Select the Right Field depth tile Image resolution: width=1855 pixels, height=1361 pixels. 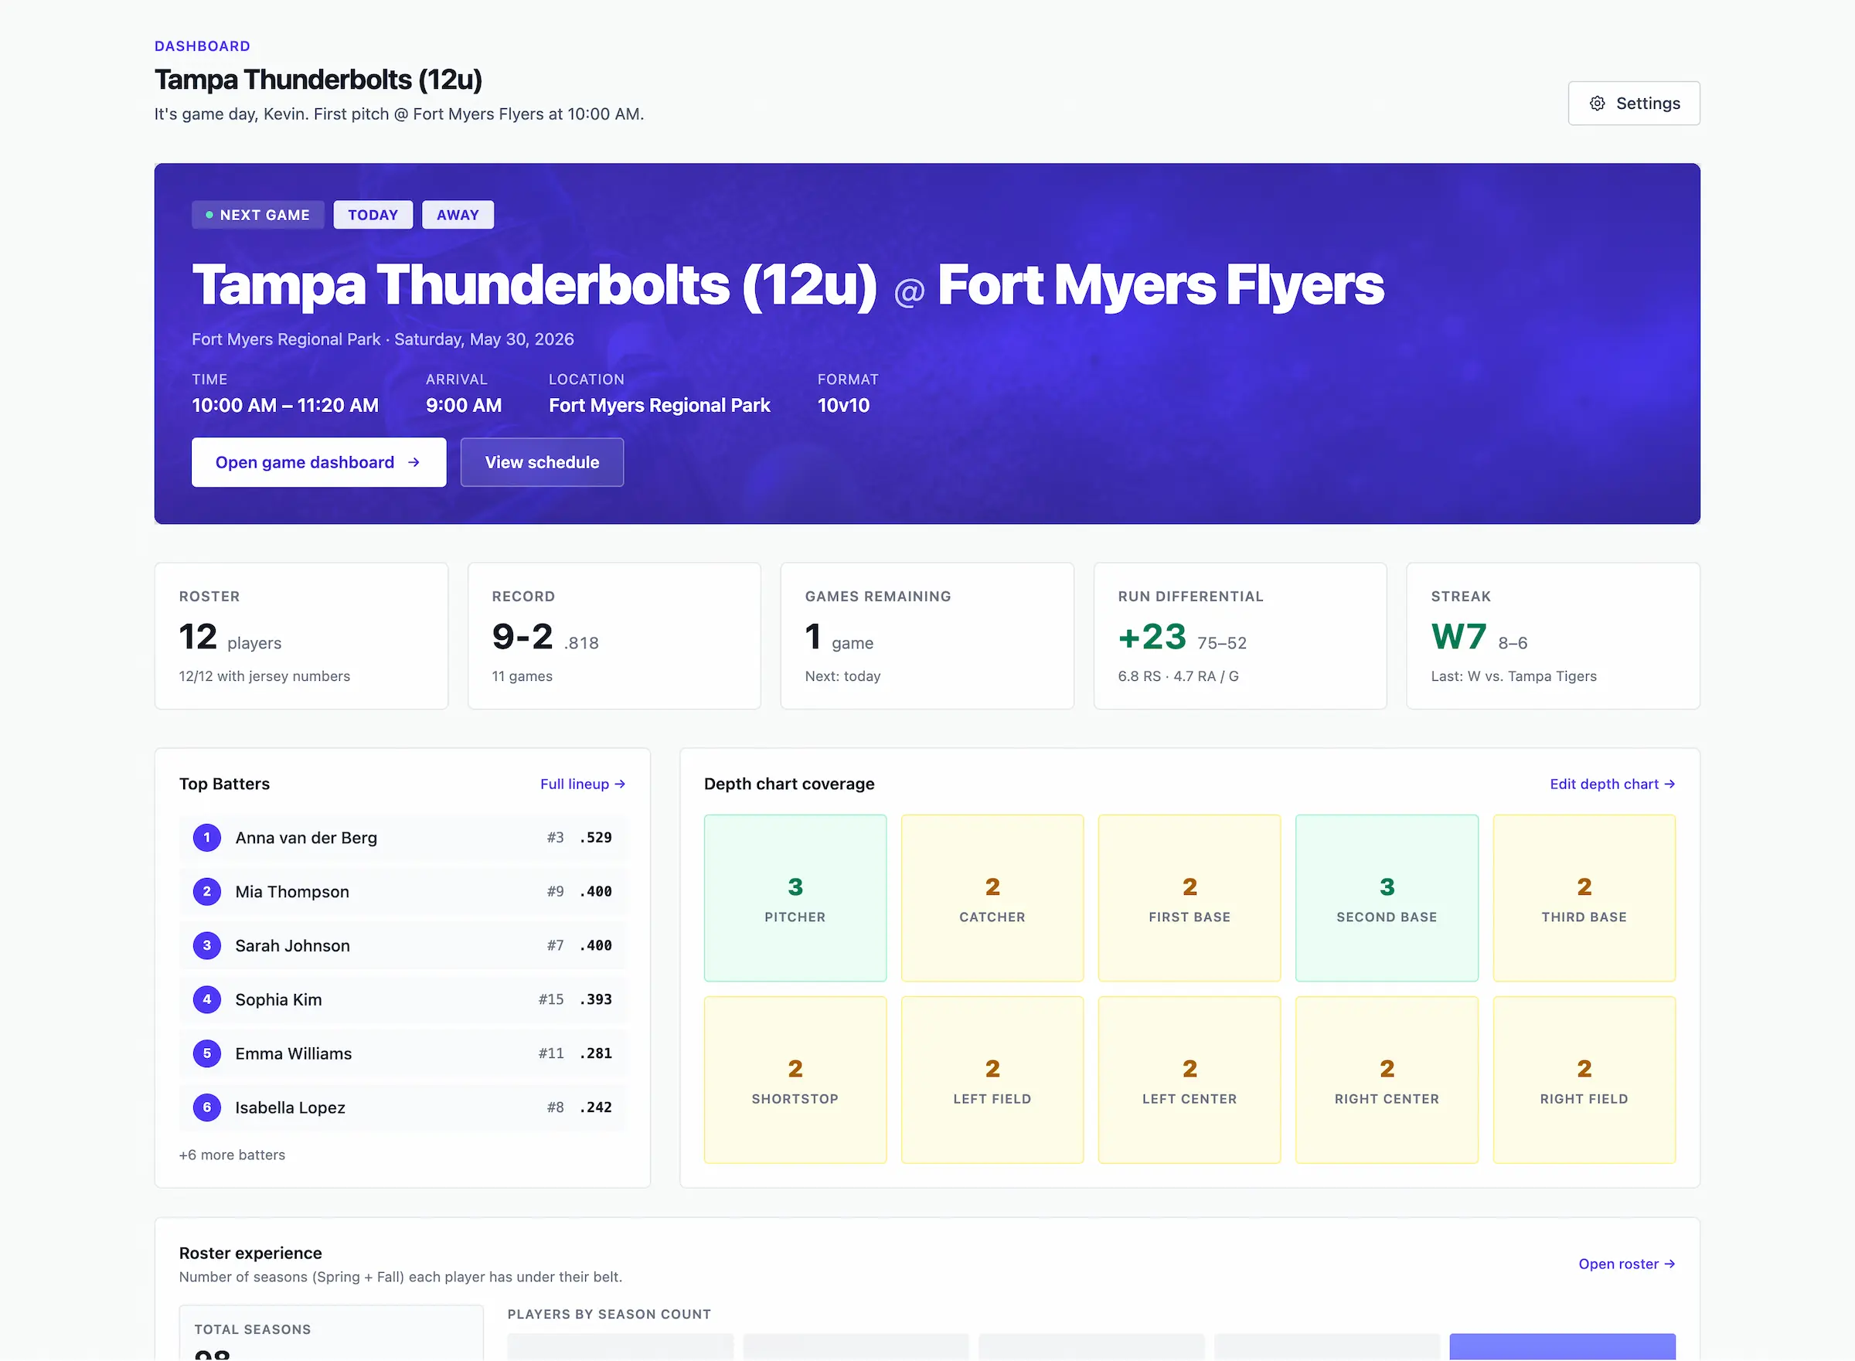(x=1584, y=1080)
